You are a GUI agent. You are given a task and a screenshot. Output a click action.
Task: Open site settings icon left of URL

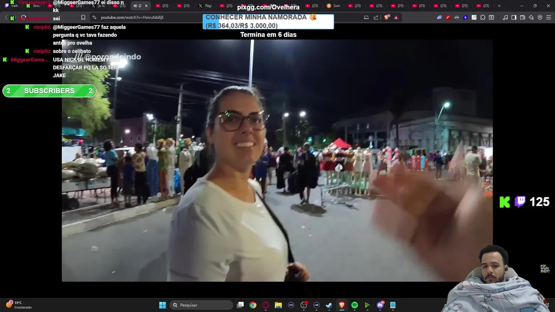[94, 17]
